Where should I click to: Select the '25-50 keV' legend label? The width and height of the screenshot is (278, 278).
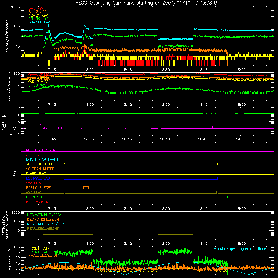[x=38, y=19]
